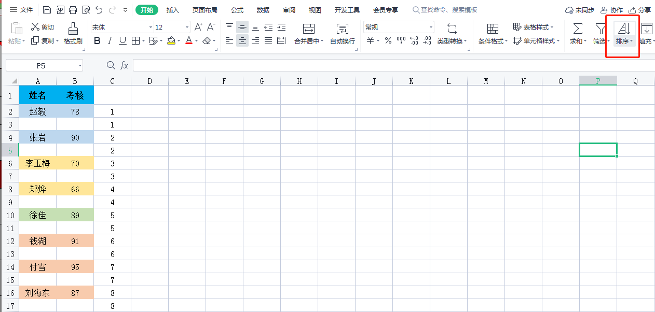Screen dimensions: 655x312
Task: Click the Not Synced (未同步) button
Action: 580,10
